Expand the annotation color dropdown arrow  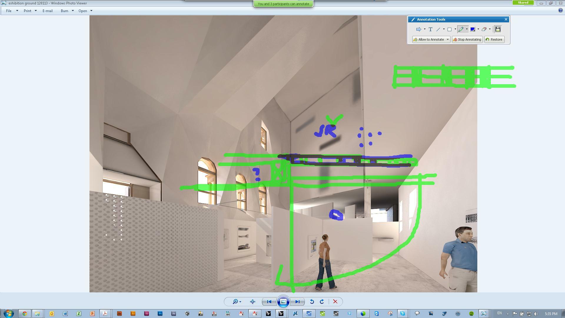478,29
